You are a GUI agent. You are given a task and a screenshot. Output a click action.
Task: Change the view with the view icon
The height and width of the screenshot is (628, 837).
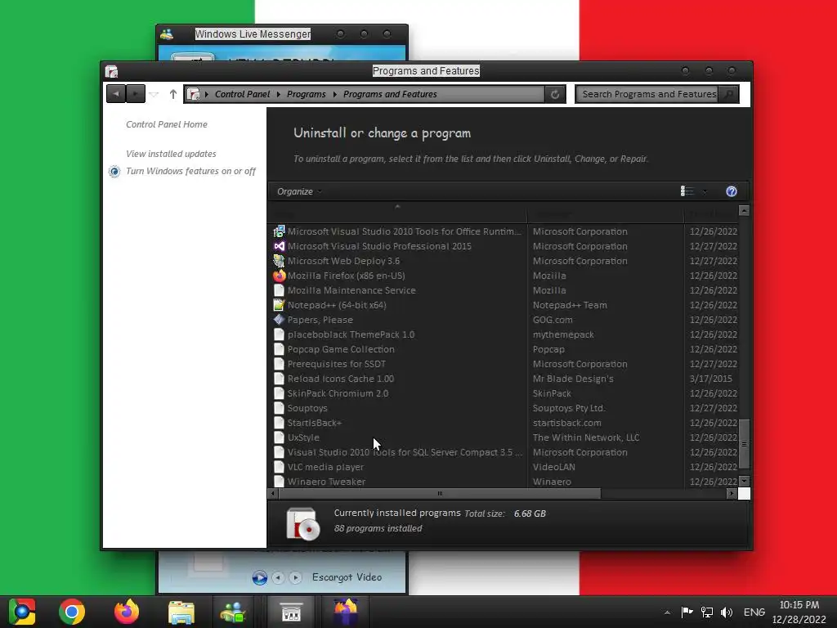687,191
